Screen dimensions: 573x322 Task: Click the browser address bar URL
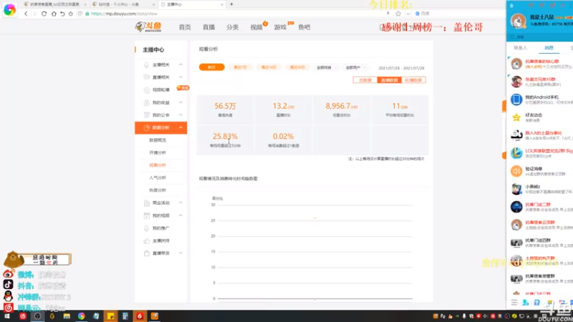(x=124, y=14)
